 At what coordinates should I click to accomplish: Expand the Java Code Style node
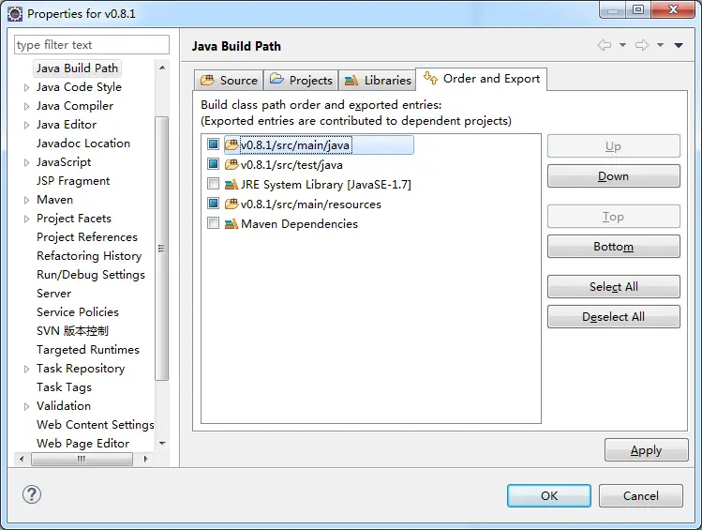point(26,87)
